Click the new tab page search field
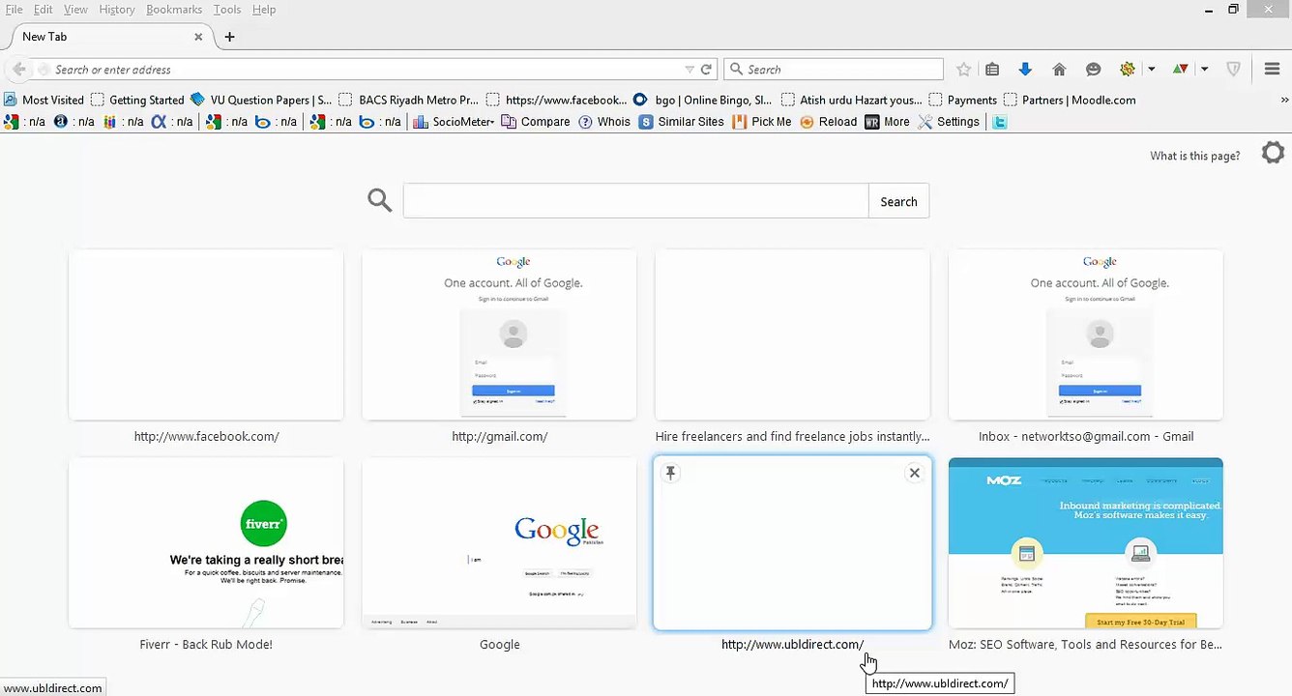This screenshot has width=1292, height=696. [x=635, y=201]
